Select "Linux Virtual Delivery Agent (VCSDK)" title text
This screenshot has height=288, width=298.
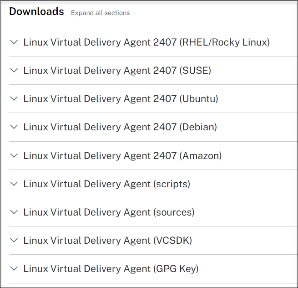tap(107, 241)
